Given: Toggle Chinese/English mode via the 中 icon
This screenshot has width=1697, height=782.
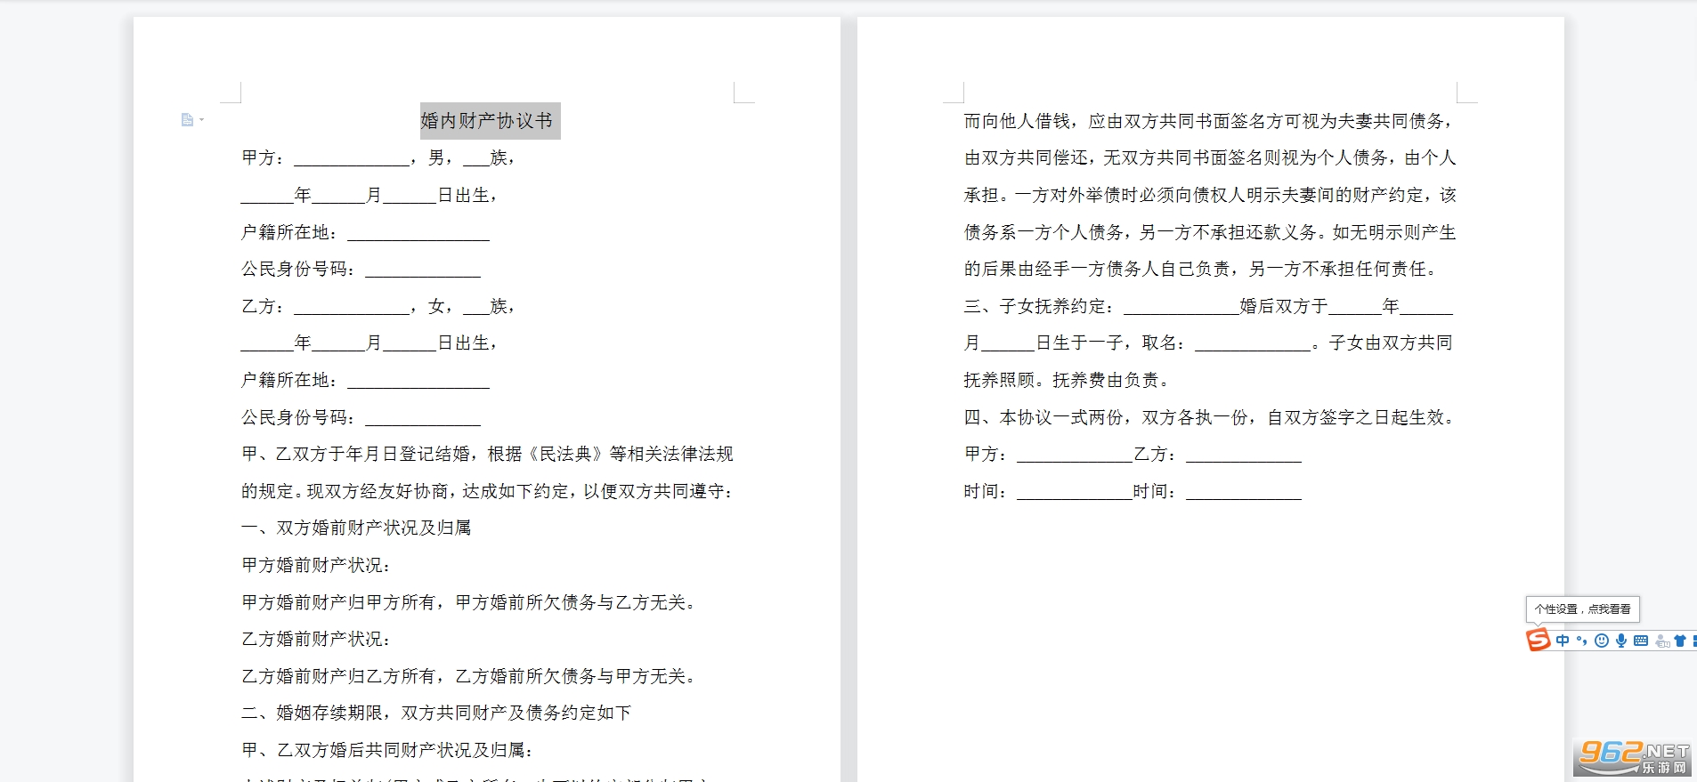Looking at the screenshot, I should (x=1563, y=641).
